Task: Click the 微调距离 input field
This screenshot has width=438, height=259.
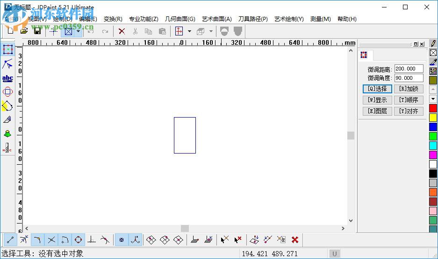Action: coord(409,69)
